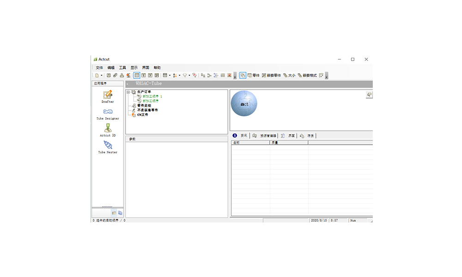The width and height of the screenshot is (462, 277).
Task: Click the printer icon in toolbar
Action: [x=122, y=75]
